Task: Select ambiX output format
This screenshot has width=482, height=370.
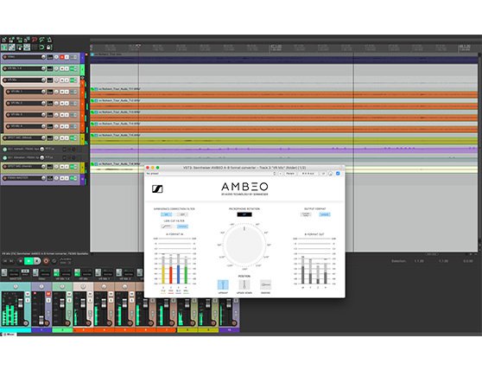Action: pos(325,214)
